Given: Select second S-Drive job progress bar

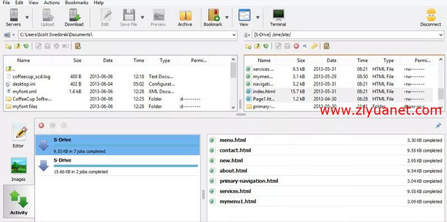Looking at the screenshot, I should [x=126, y=166].
